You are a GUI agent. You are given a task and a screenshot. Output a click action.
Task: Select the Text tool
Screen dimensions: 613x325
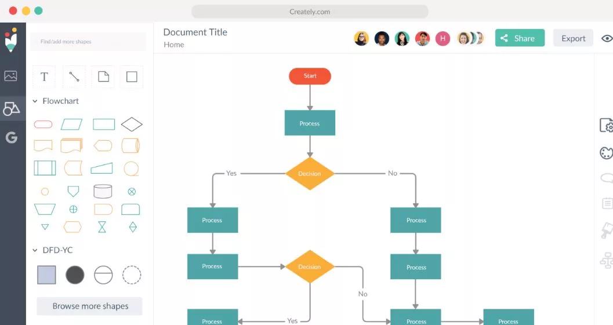(x=44, y=76)
